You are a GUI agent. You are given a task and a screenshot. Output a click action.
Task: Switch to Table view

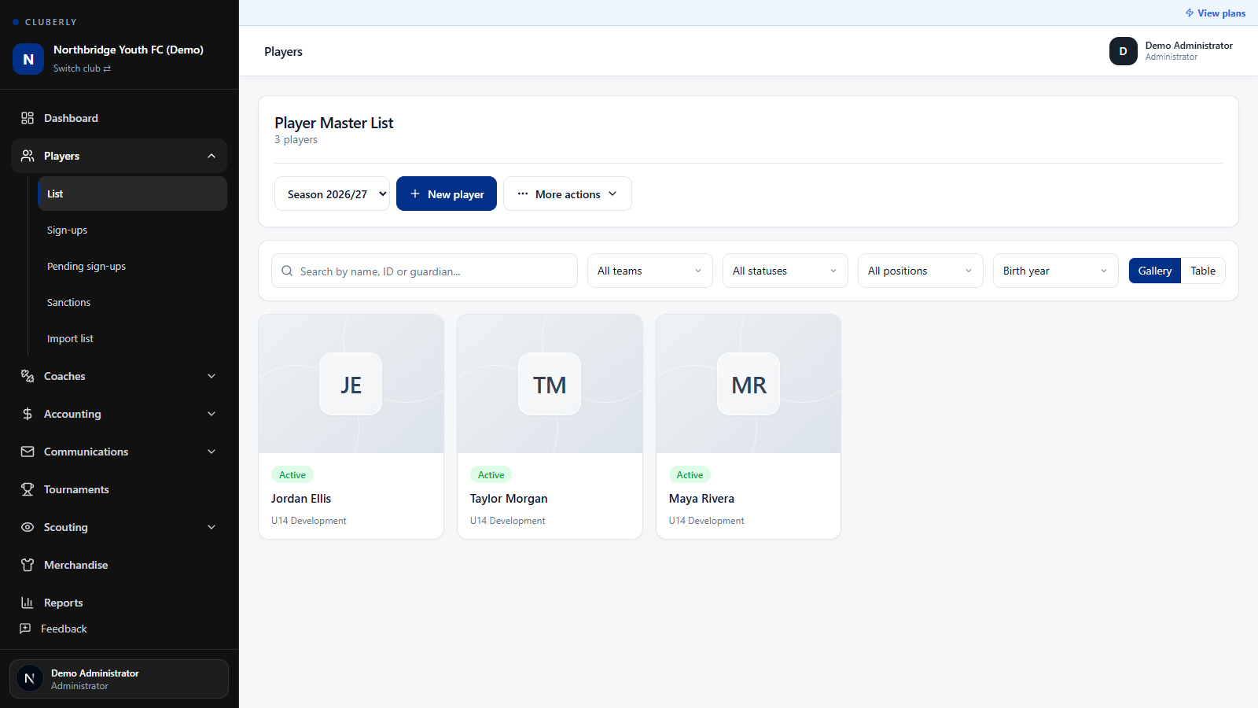[x=1203, y=271]
